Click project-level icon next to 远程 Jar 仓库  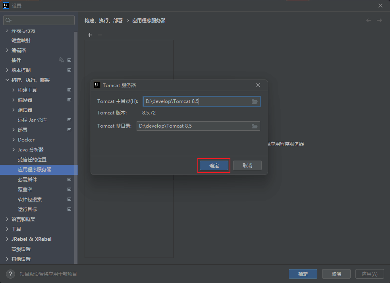point(70,120)
